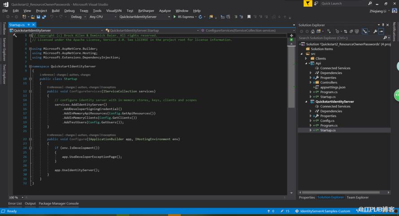
Task: Toggle the highlighted nesting view button in Solution Explorer
Action: coord(364,31)
